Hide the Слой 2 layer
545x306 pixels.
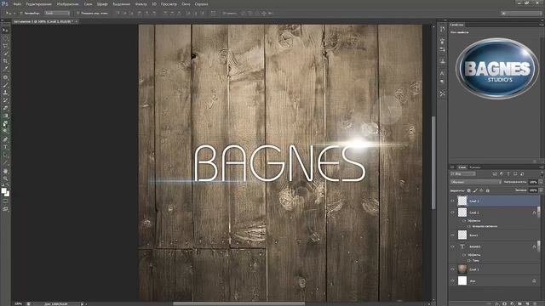(x=452, y=212)
